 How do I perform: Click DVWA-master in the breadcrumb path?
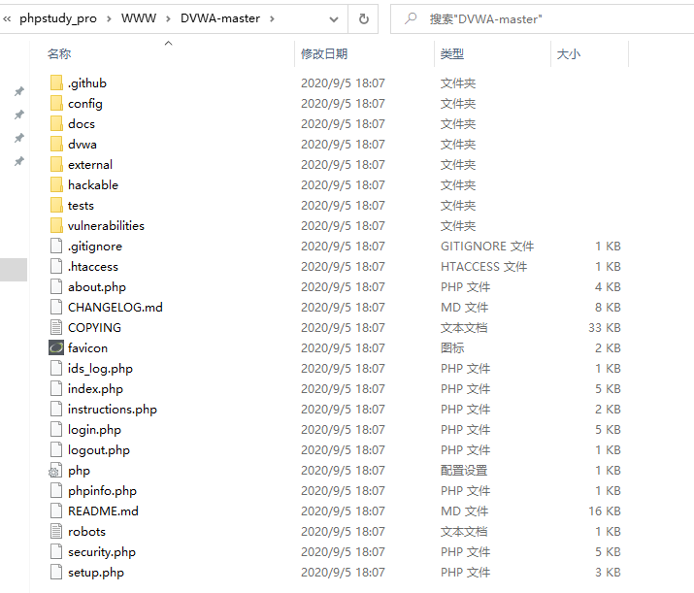tap(220, 18)
